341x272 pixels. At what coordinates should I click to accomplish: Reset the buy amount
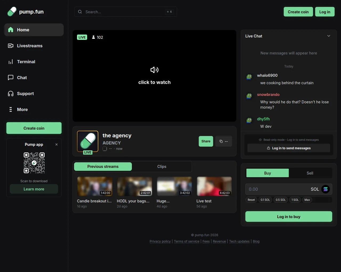(251, 200)
